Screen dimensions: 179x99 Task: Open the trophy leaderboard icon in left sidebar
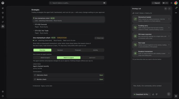3,17
